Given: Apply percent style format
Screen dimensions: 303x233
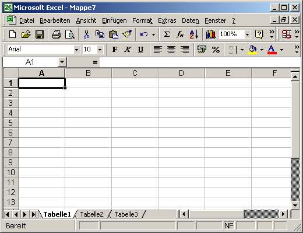Looking at the screenshot, I should [216, 50].
